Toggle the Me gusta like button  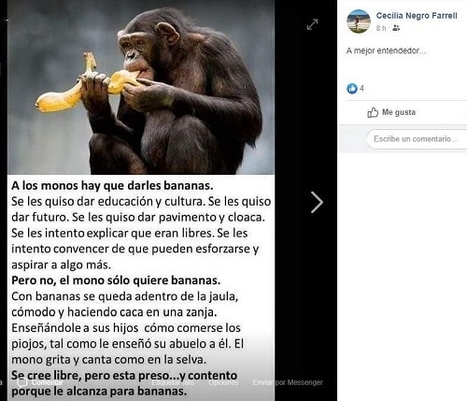point(391,112)
